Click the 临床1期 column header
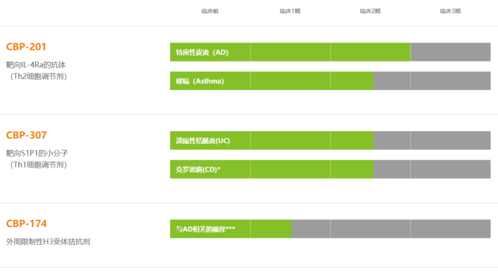 coord(290,11)
